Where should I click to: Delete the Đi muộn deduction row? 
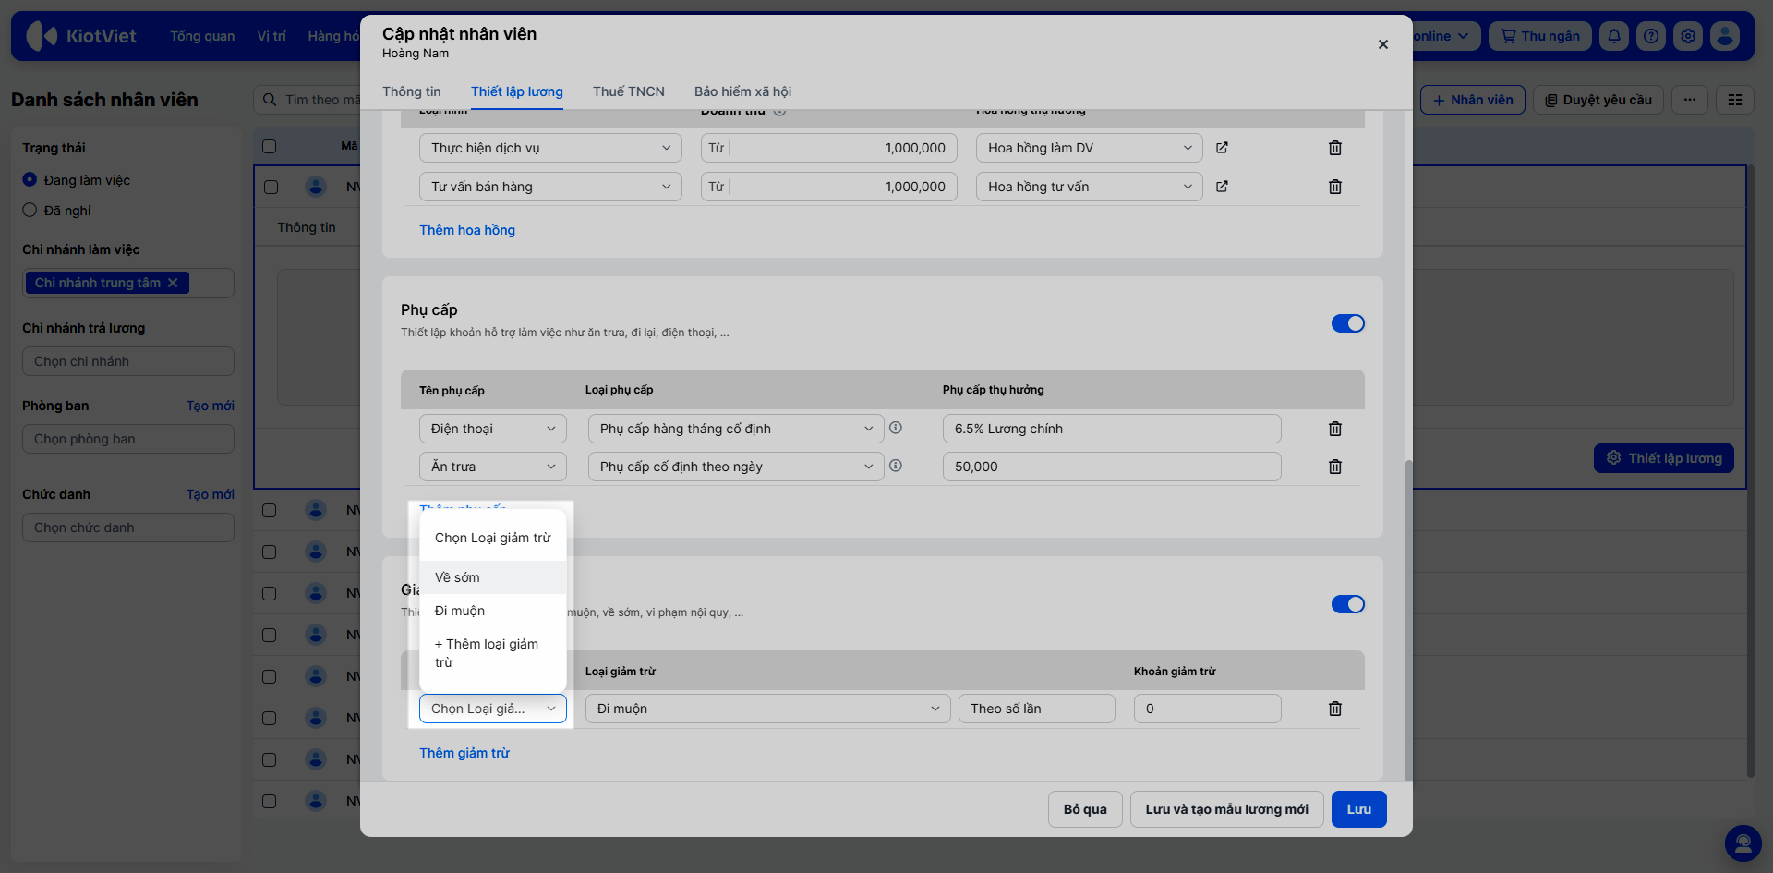1335,709
